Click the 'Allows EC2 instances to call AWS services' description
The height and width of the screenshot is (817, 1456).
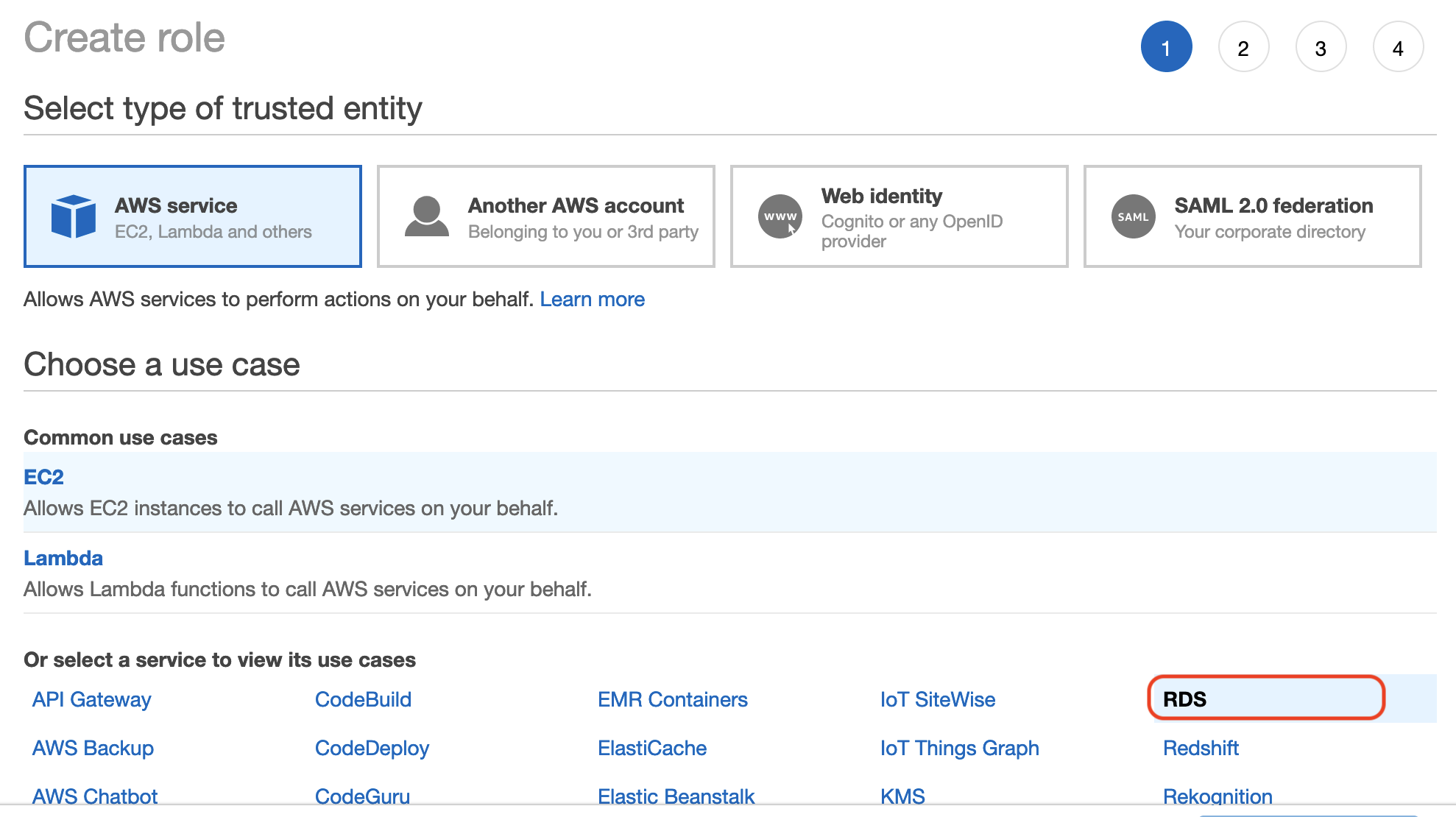coord(291,509)
